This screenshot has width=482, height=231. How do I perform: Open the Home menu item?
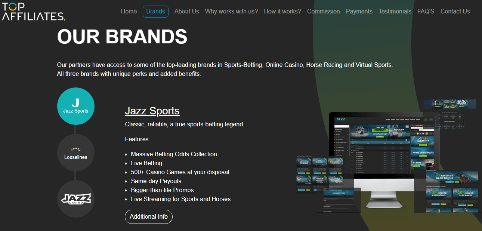[x=129, y=12]
